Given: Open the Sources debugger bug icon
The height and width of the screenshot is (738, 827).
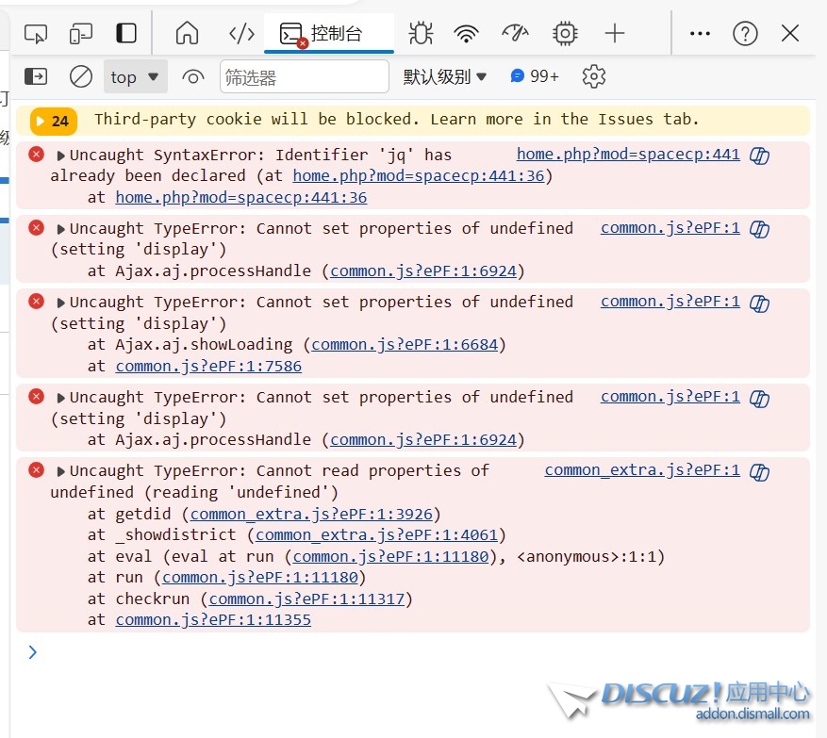Looking at the screenshot, I should (x=421, y=34).
